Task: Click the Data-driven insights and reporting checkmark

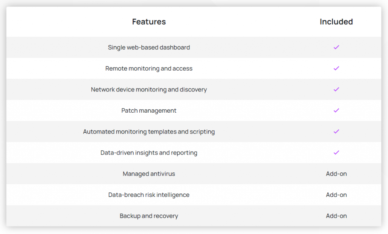Action: tap(336, 153)
